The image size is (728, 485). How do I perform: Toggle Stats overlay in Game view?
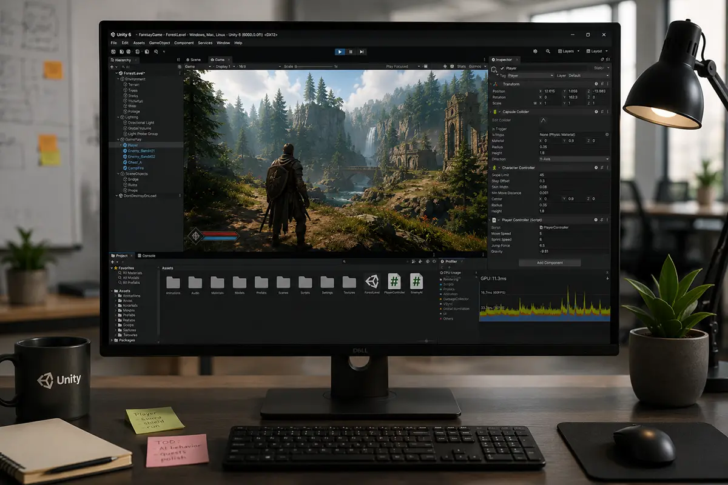pyautogui.click(x=461, y=66)
